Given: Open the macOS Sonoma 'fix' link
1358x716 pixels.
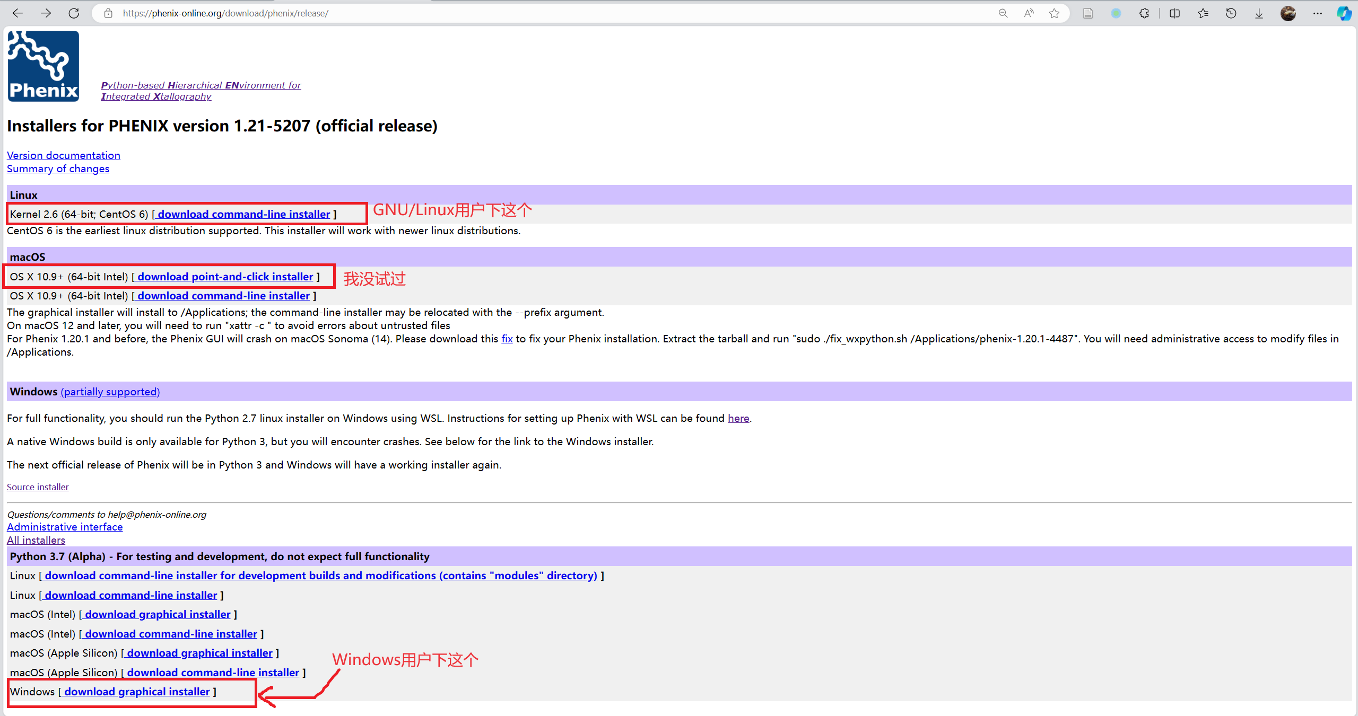Looking at the screenshot, I should click(x=507, y=339).
